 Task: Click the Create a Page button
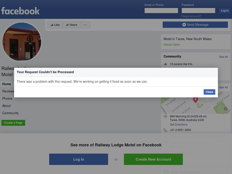click(13, 123)
